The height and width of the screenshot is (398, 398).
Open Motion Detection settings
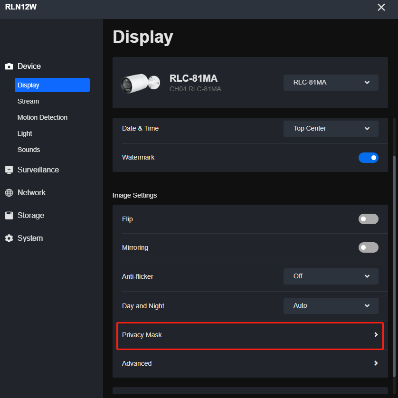tap(42, 117)
